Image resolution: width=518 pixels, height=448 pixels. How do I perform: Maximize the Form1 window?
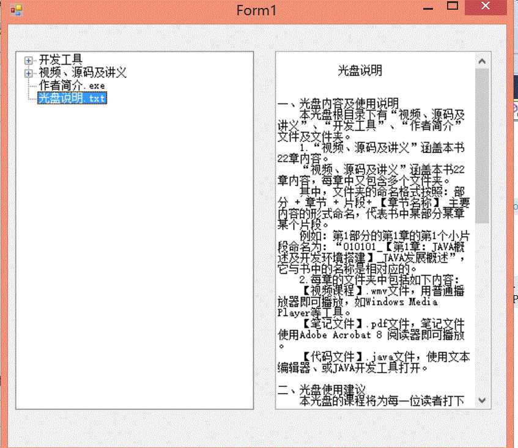point(453,6)
